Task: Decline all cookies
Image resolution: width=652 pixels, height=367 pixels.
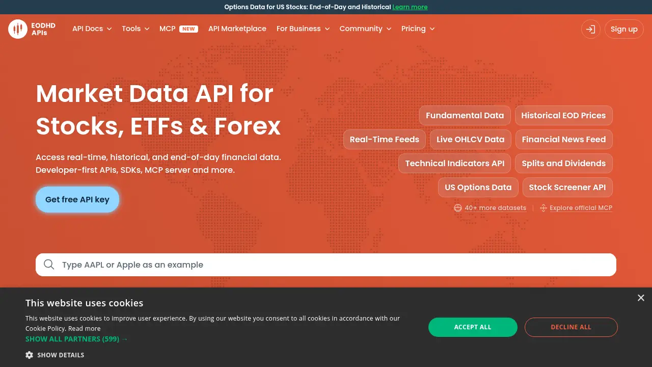Action: tap(571, 327)
